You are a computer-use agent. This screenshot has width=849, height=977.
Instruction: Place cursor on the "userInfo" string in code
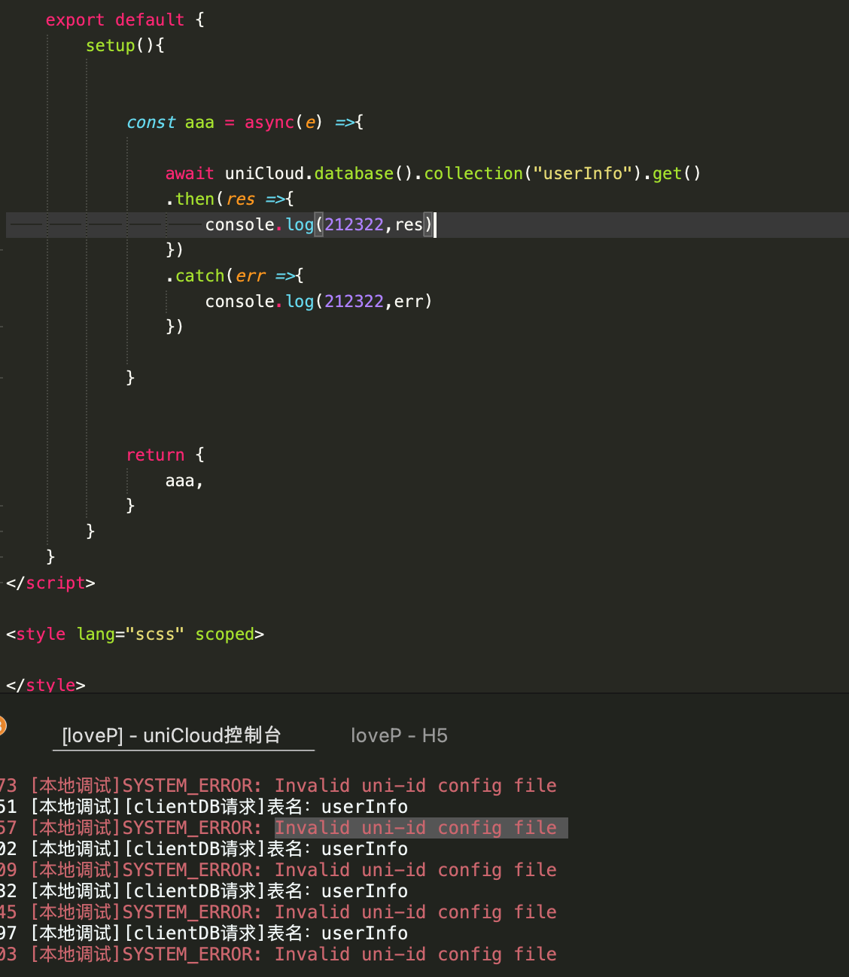(582, 174)
